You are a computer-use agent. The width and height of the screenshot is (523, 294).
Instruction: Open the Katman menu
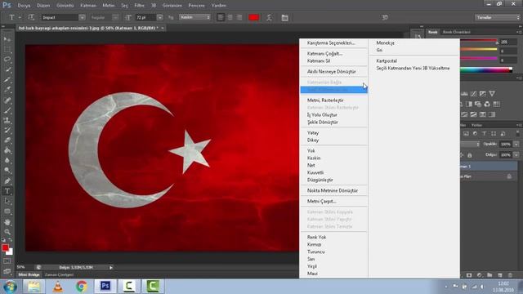[88, 6]
